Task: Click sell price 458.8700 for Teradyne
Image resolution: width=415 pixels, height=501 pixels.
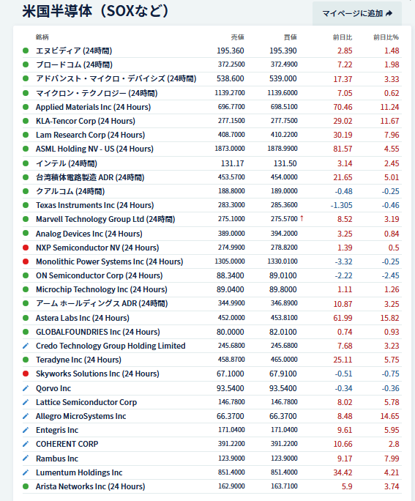Action: [231, 360]
